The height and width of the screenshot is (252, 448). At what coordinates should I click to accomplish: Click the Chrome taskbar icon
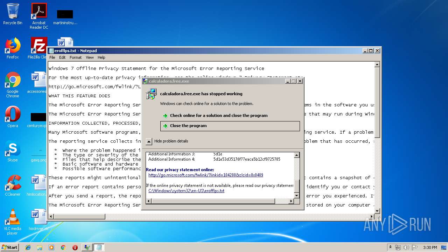click(63, 247)
